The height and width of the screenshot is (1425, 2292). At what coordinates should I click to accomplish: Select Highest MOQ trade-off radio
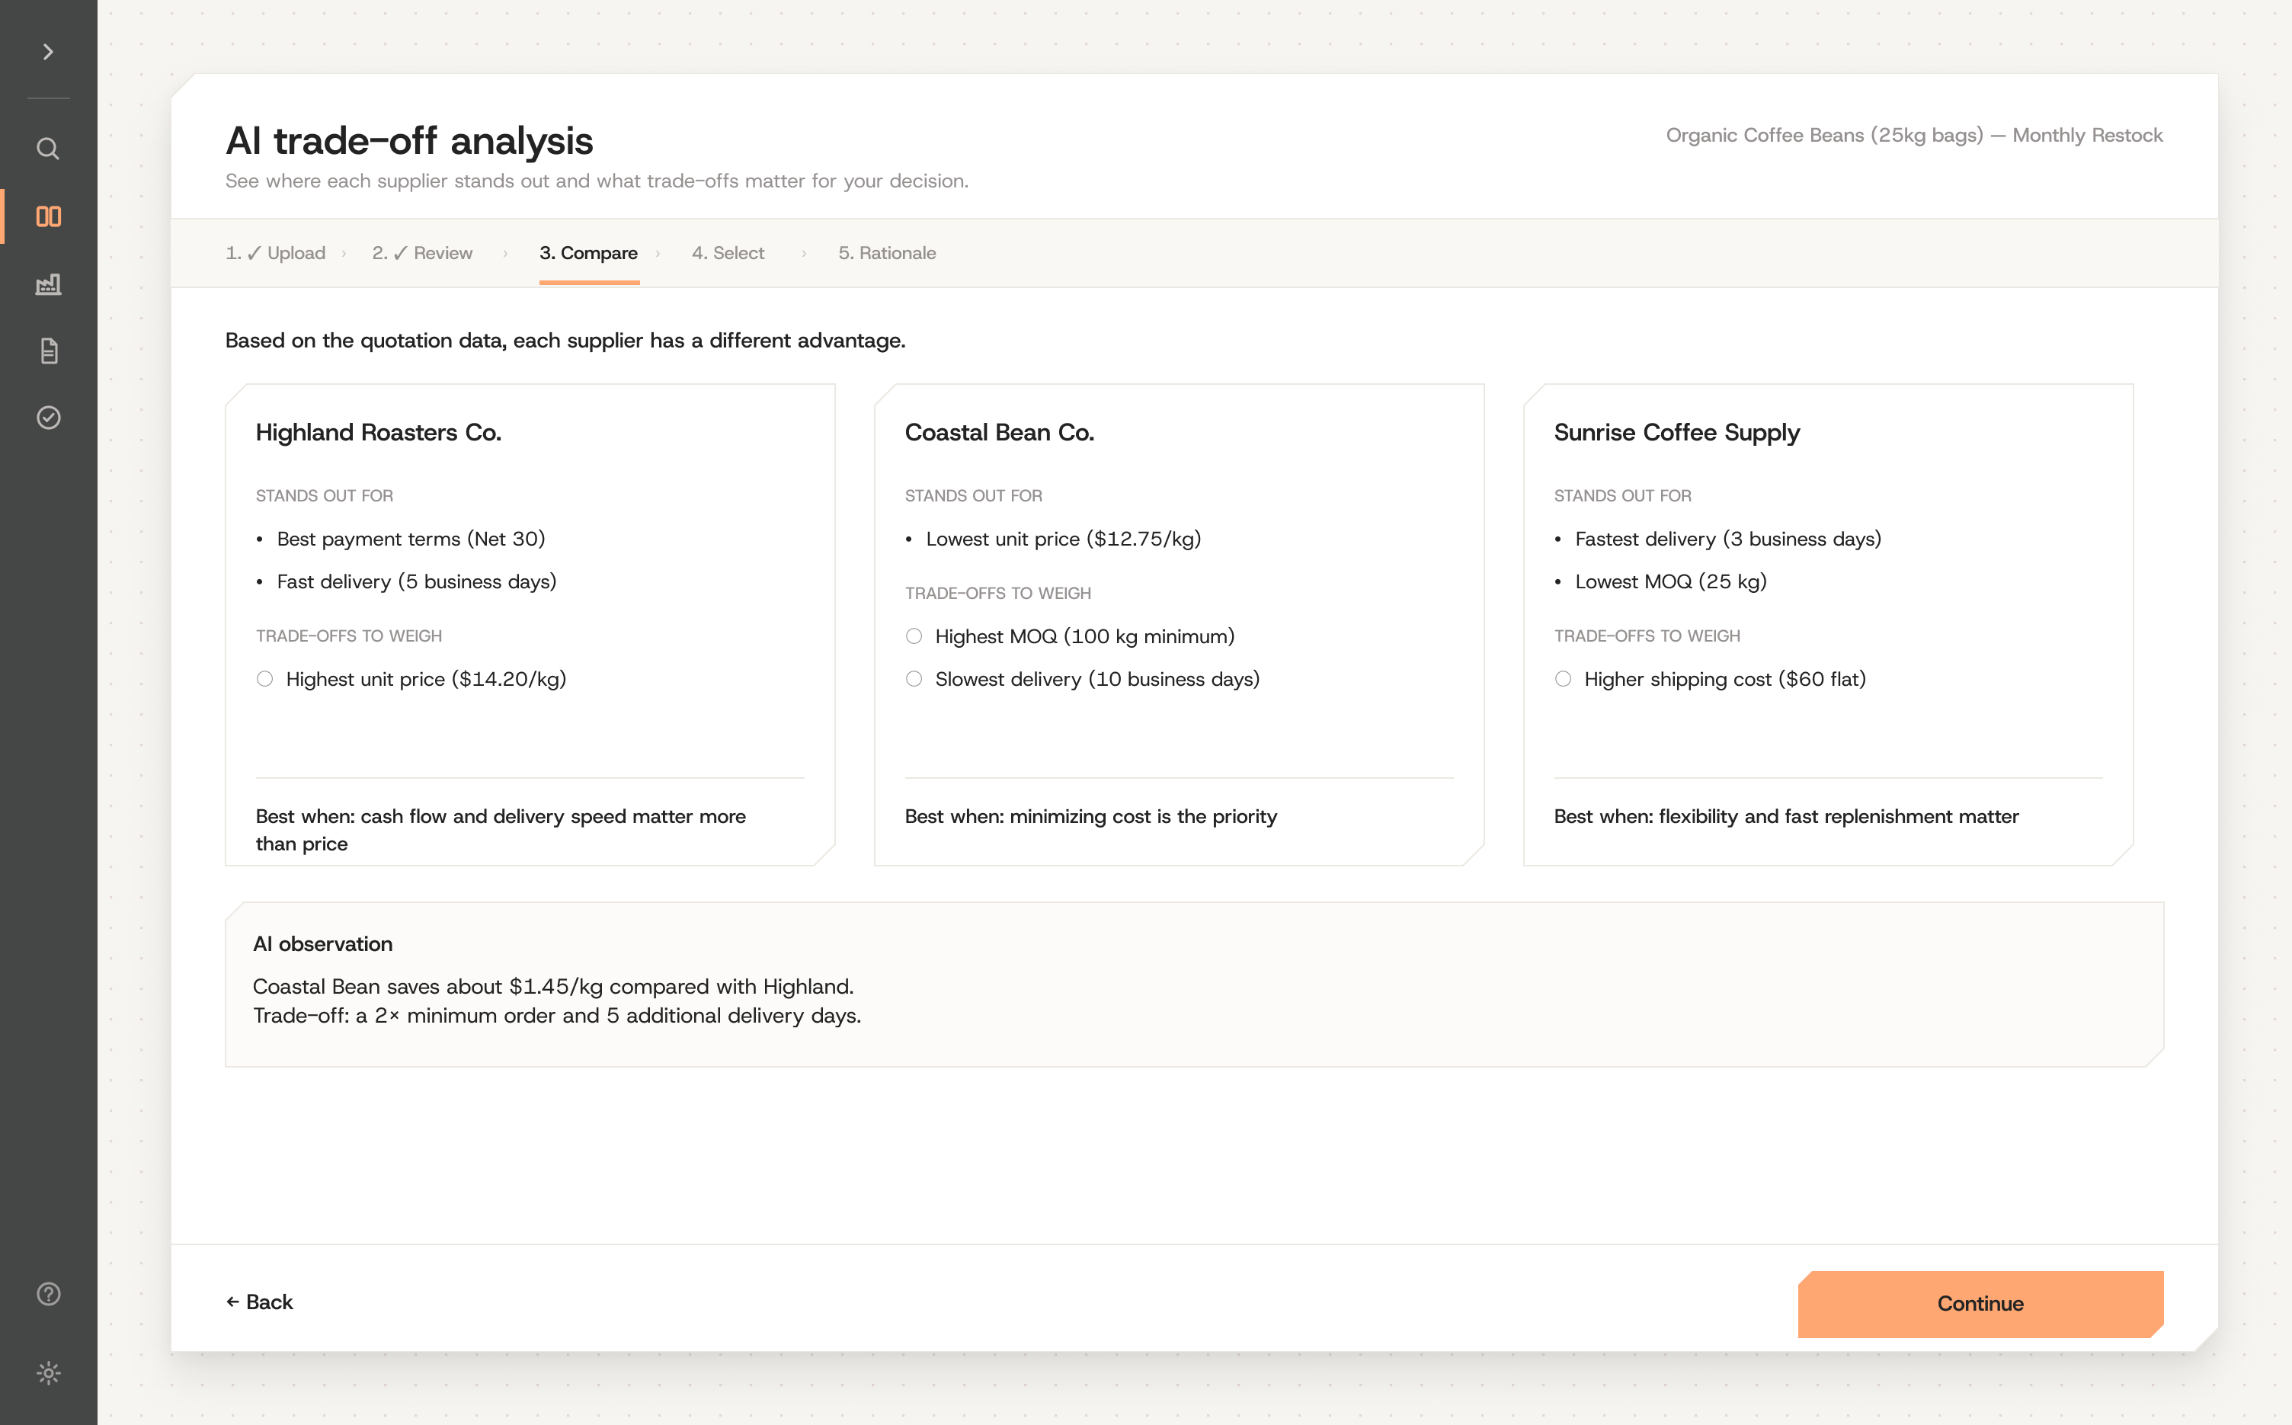[x=914, y=636]
